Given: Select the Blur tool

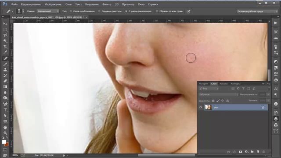Looking at the screenshot, I should click(x=5, y=92).
